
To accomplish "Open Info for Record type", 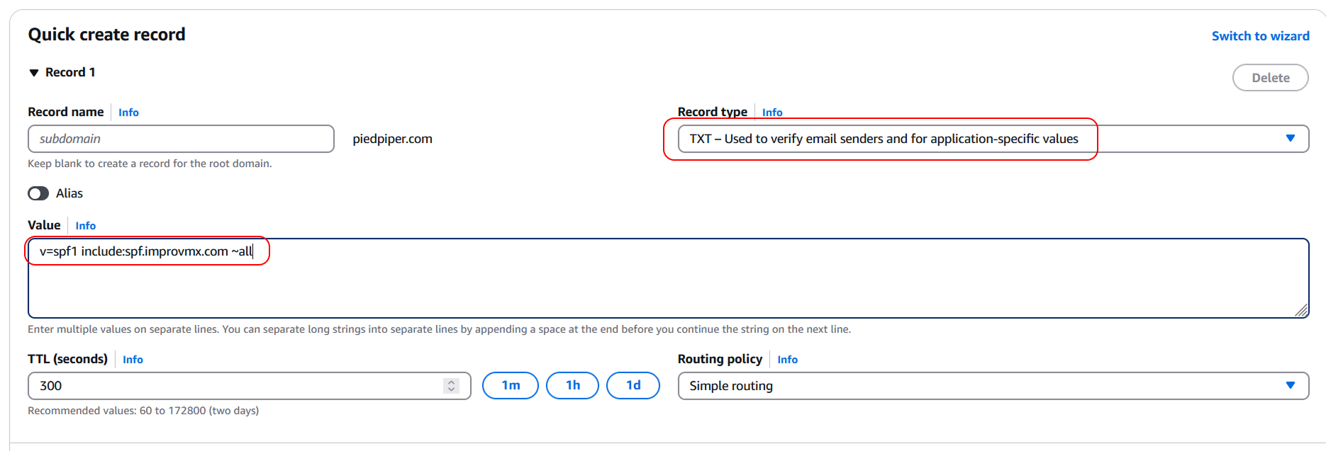I will [772, 113].
